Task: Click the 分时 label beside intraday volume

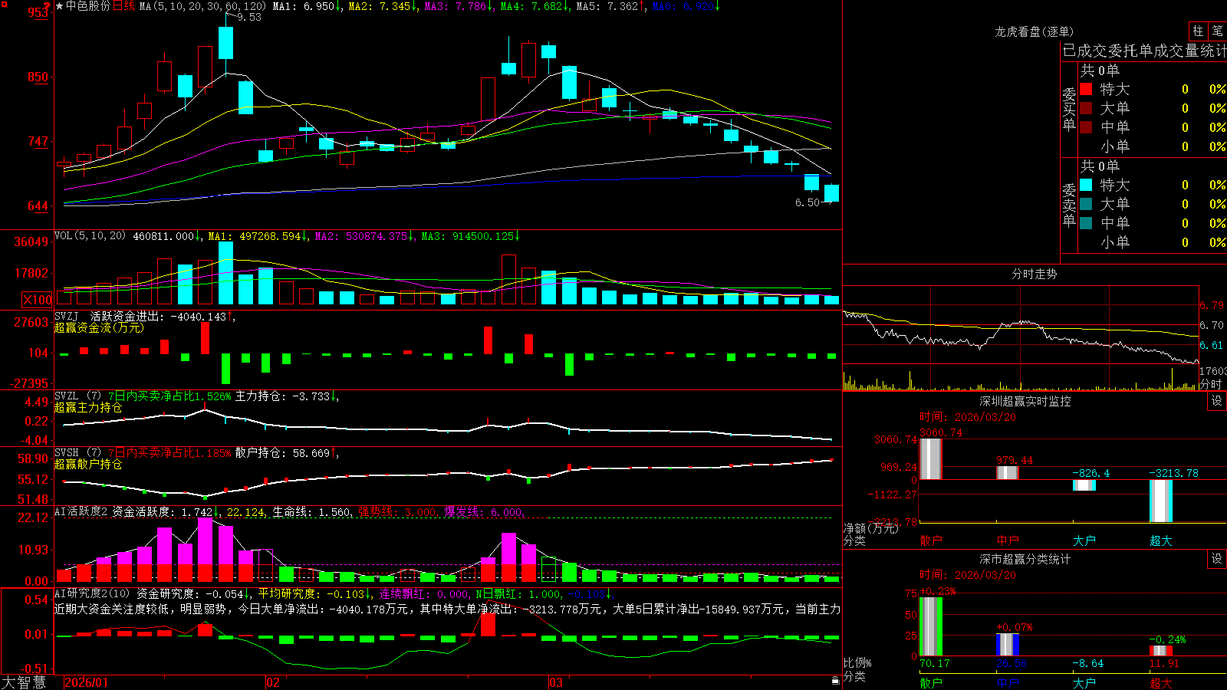Action: pyautogui.click(x=1211, y=384)
